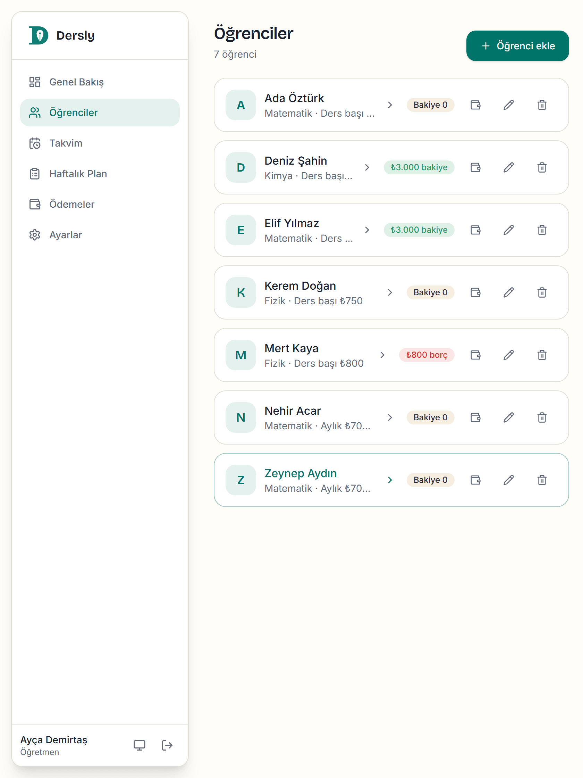583x778 pixels.
Task: Click the Öğrenci ekle button
Action: 517,46
